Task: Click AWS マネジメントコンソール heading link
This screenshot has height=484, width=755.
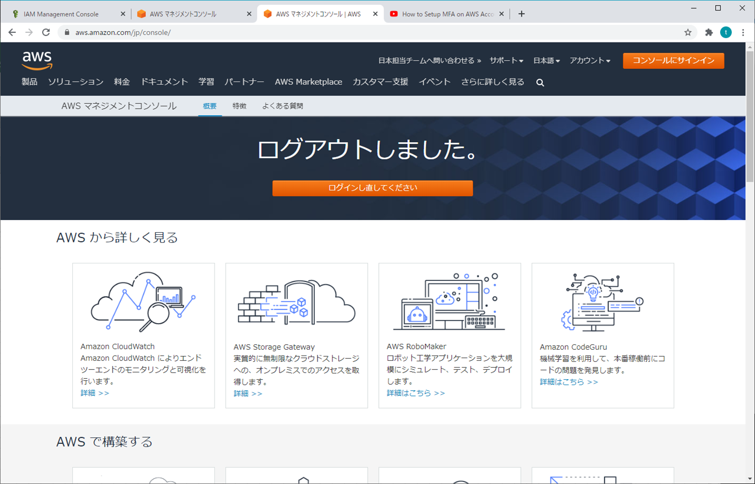Action: click(119, 106)
